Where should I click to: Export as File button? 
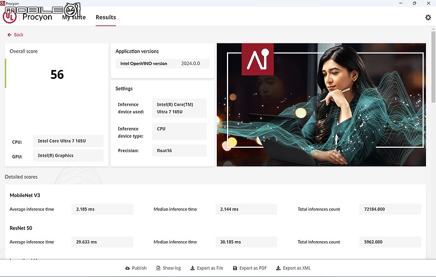[x=207, y=268]
